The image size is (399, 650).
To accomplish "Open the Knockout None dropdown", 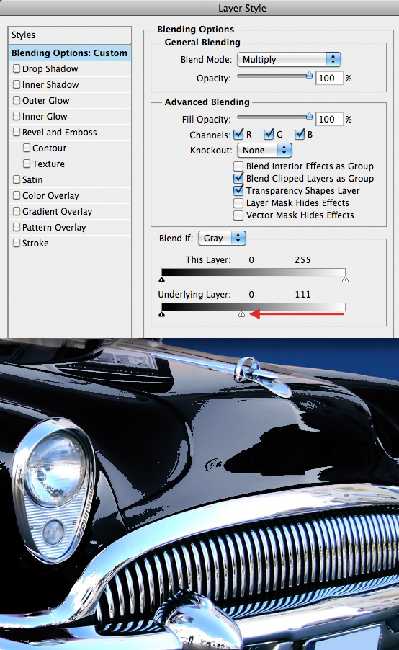I will tap(264, 150).
